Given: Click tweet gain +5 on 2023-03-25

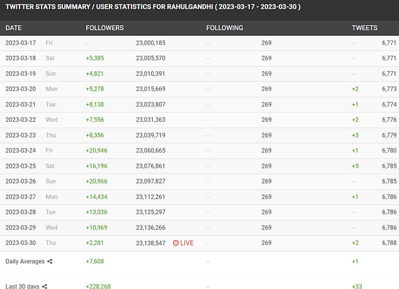Looking at the screenshot, I should (355, 166).
